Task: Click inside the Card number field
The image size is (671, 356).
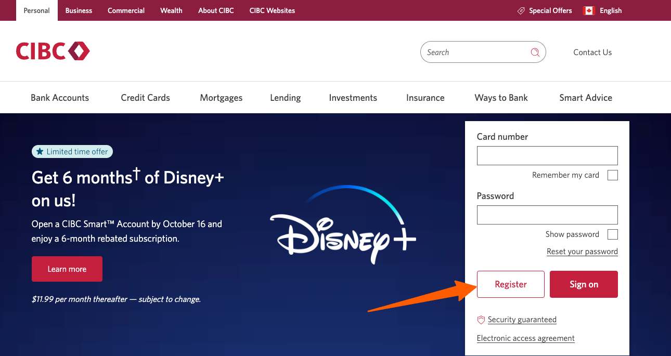Action: (547, 155)
